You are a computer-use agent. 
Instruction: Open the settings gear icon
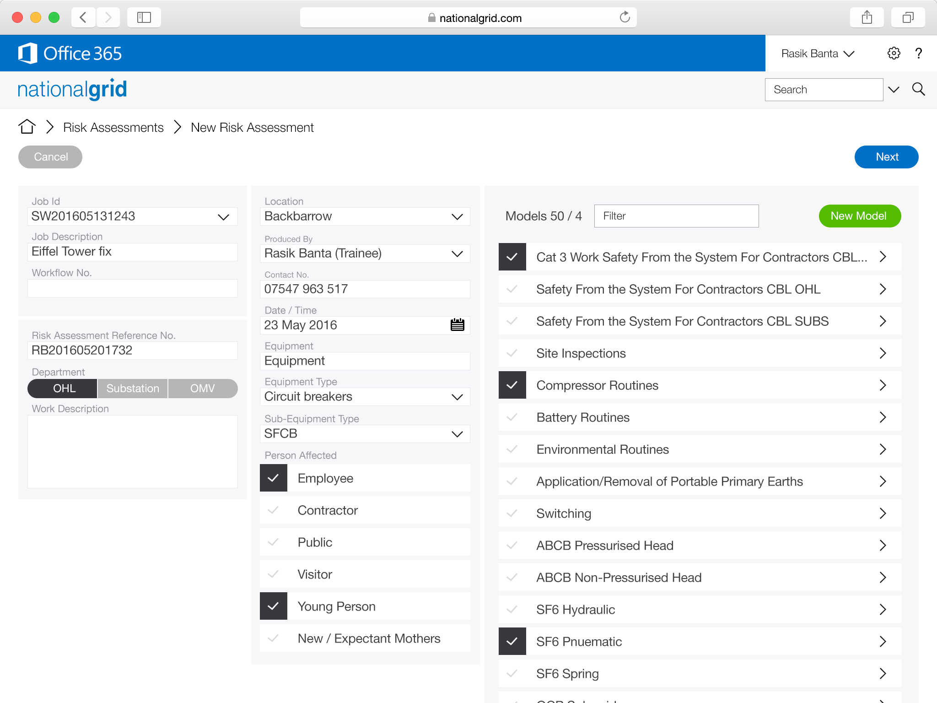click(894, 54)
